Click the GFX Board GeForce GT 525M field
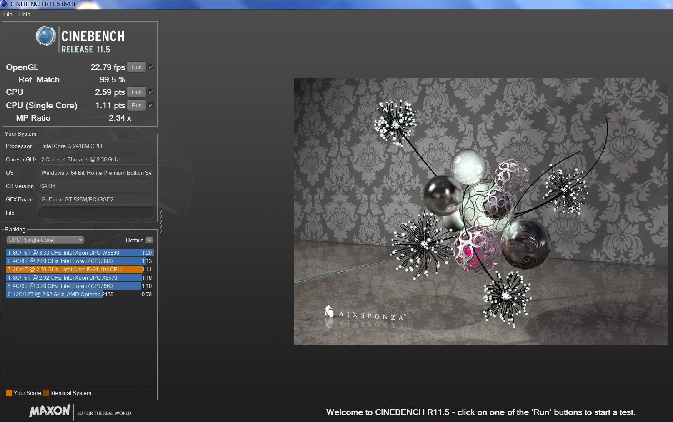This screenshot has height=422, width=673. [96, 199]
